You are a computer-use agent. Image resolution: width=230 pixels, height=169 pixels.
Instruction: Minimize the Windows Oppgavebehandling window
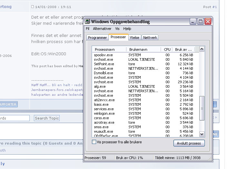point(193,22)
